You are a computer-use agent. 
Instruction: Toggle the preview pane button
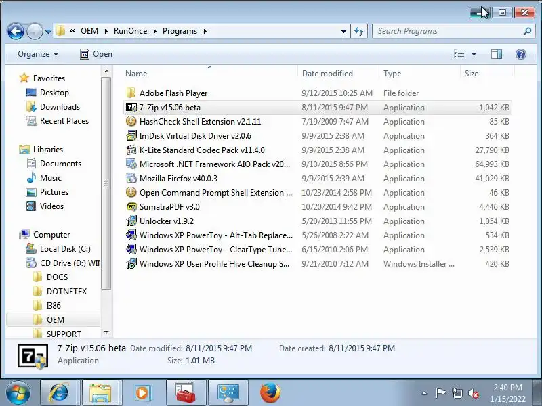497,54
